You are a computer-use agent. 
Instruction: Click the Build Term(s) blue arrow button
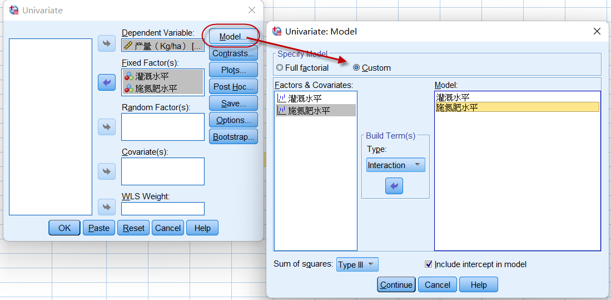click(394, 186)
